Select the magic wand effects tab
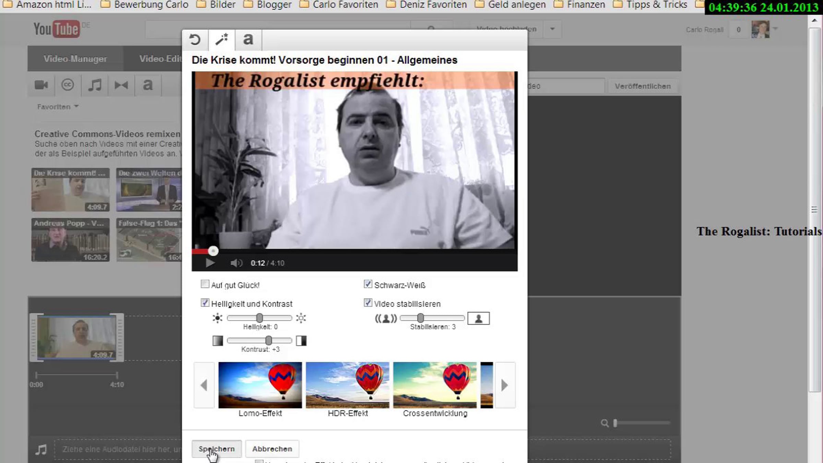This screenshot has width=823, height=463. [x=222, y=40]
